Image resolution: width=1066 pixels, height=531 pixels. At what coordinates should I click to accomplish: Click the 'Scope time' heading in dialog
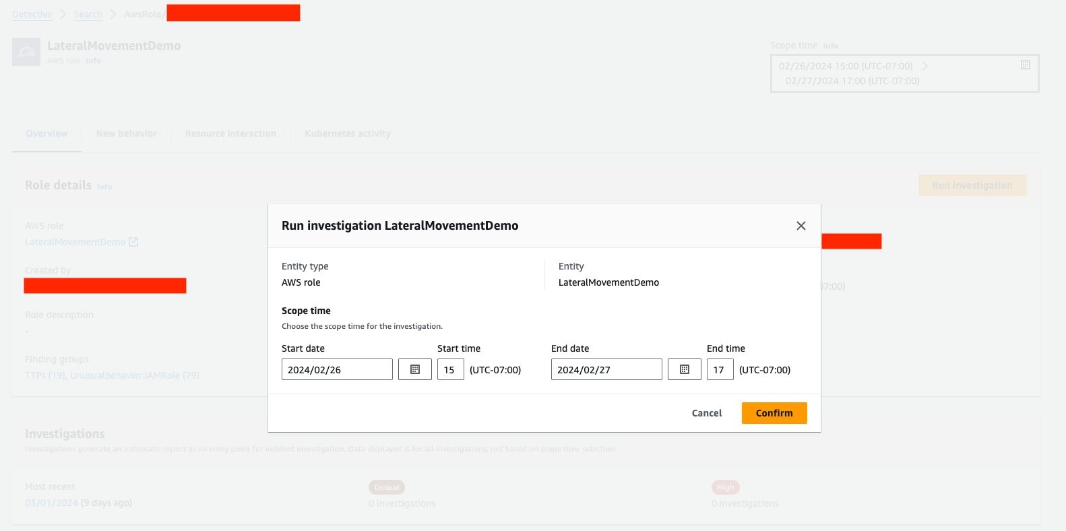click(306, 311)
